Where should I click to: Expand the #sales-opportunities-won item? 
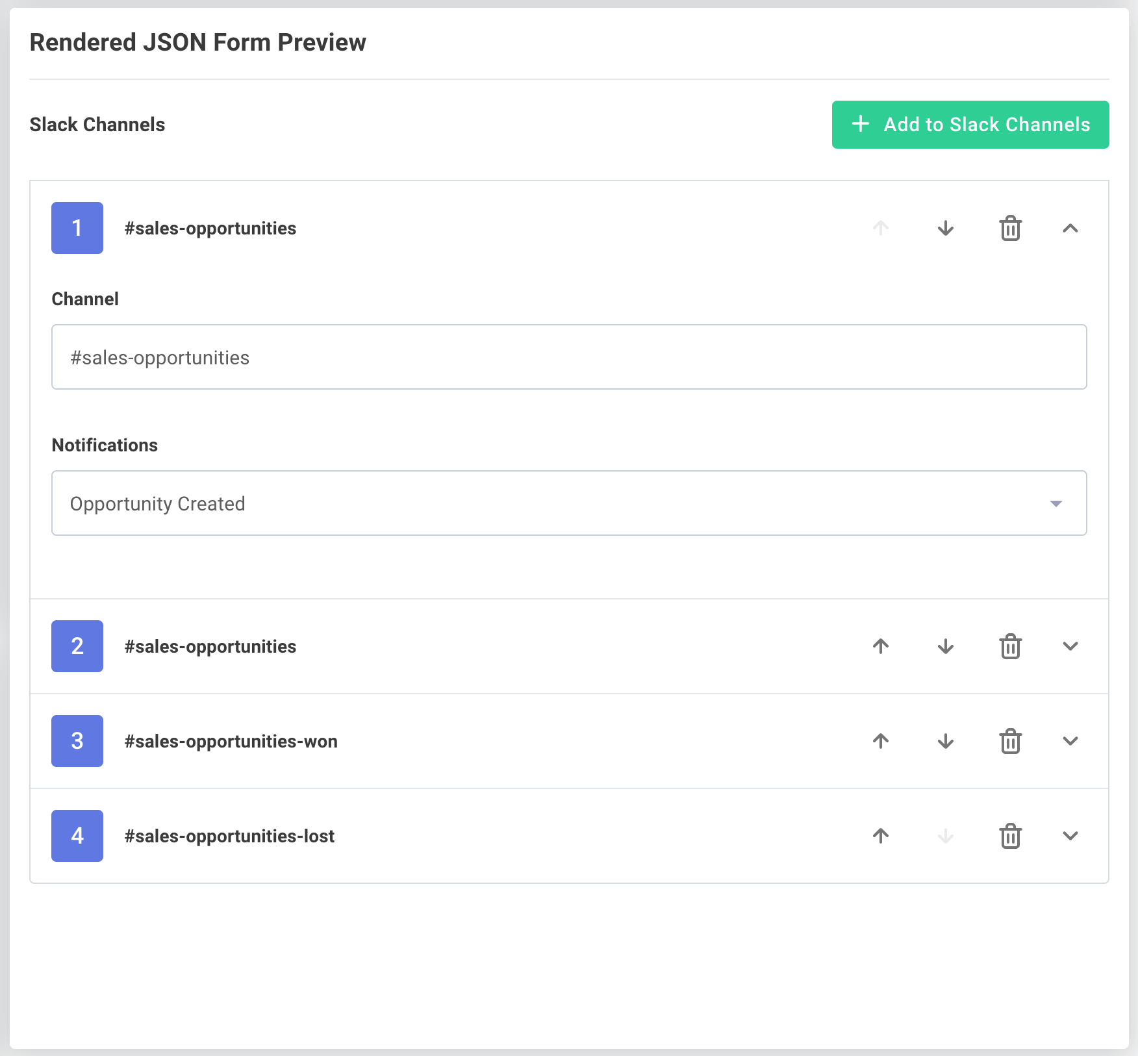pos(1070,741)
